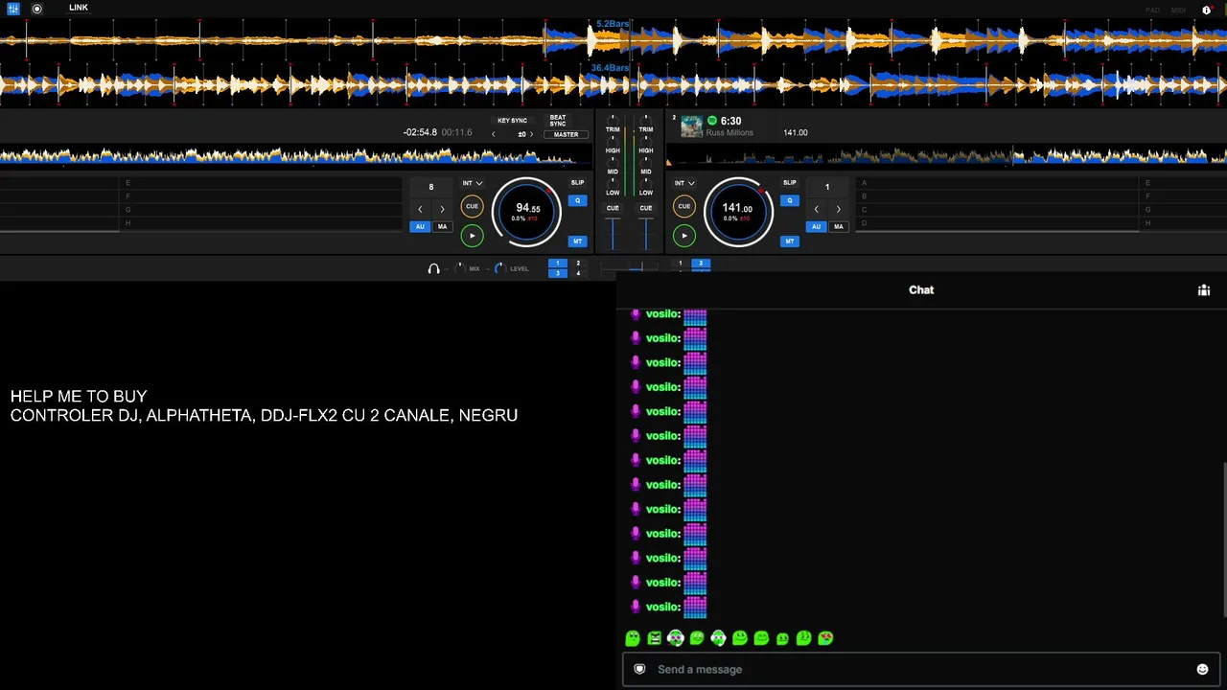Play deck 2 with the green play button
This screenshot has height=690, width=1227.
pyautogui.click(x=683, y=236)
